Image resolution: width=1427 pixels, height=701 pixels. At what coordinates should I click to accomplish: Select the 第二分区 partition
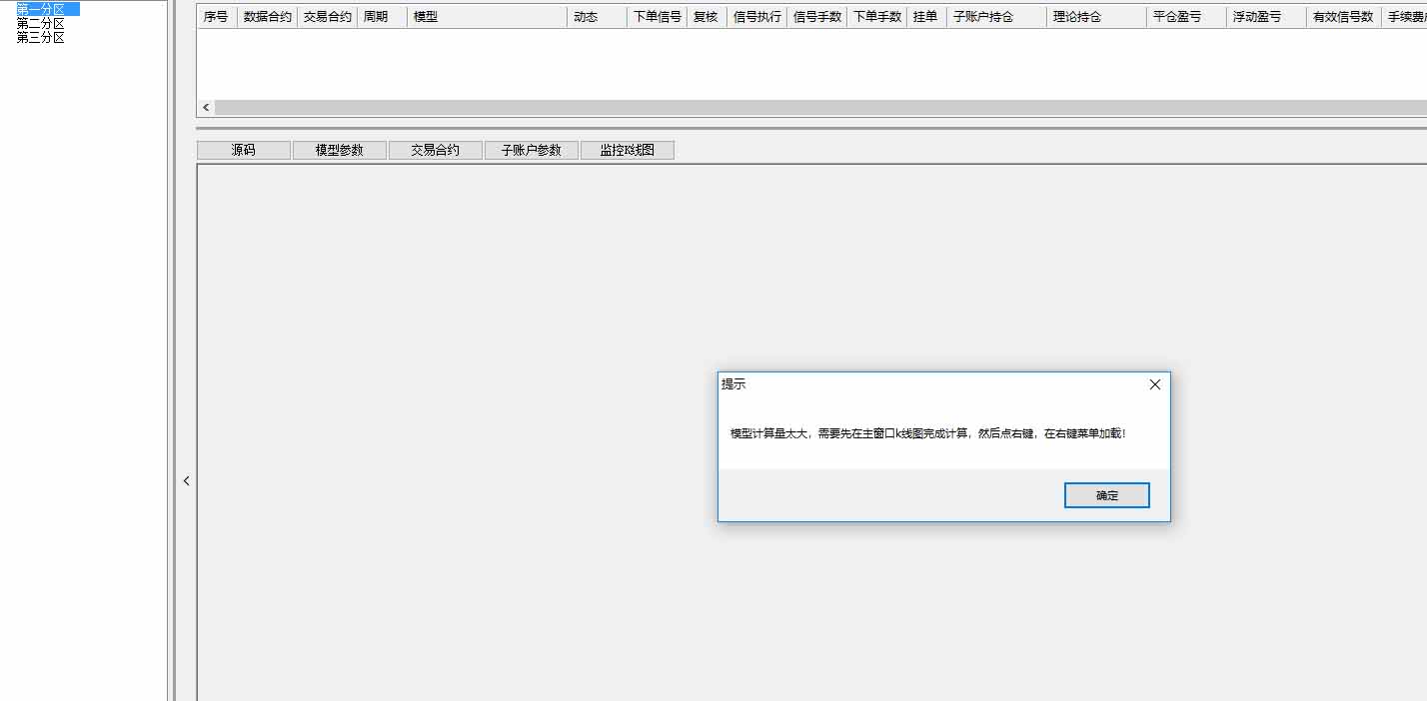pos(41,23)
